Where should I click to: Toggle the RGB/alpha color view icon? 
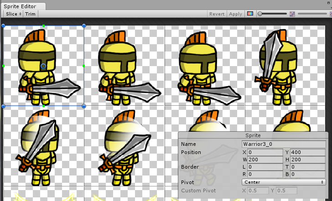pos(250,14)
